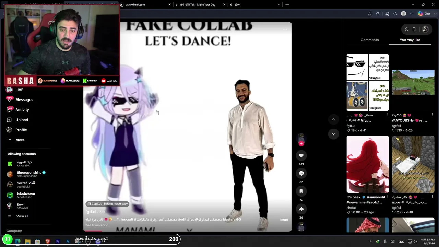Open the Messages icon in sidebar
Screen dimensions: 439x247
(9, 100)
